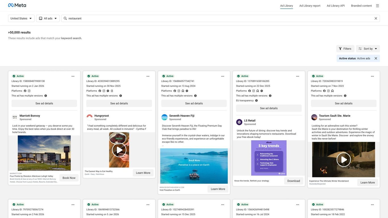
Task: Open the hamburger menu icon
Action: click(x=377, y=6)
